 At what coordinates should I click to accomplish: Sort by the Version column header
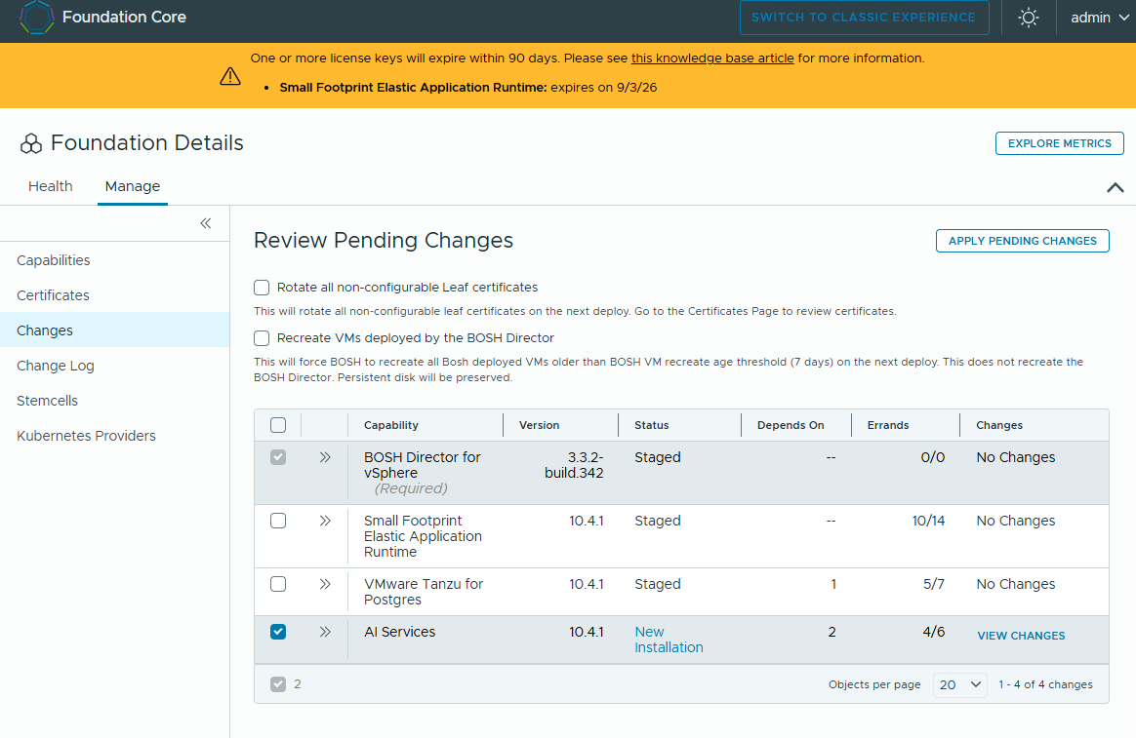tap(539, 425)
